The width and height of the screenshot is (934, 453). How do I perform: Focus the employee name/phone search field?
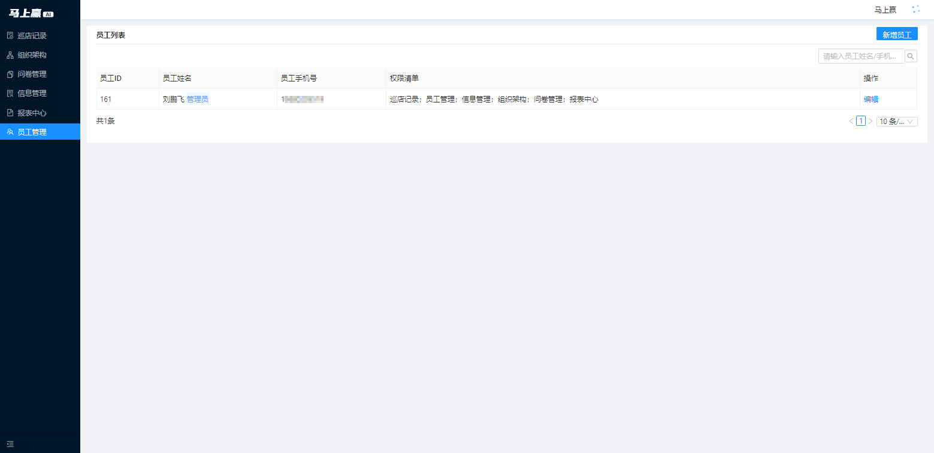click(862, 56)
